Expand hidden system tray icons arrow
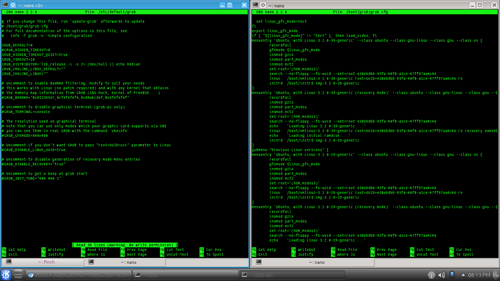The width and height of the screenshot is (500, 281). [463, 275]
